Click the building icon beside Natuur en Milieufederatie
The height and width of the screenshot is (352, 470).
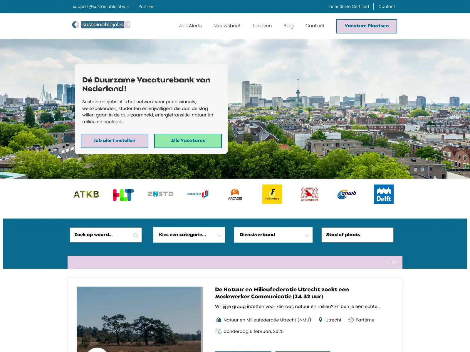(x=218, y=320)
